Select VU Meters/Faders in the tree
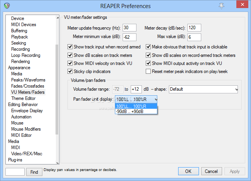 pos(28,92)
